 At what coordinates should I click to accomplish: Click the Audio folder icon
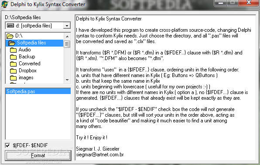click(13, 50)
